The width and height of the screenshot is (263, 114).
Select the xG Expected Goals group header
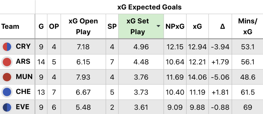(149, 7)
